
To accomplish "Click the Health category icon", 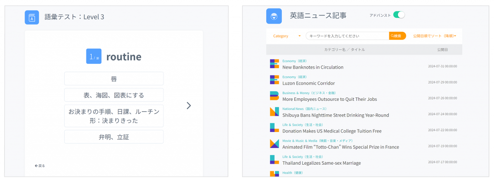I will 274,173.
